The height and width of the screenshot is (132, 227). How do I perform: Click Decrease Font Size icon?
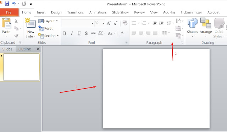[115, 23]
